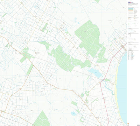Click the triangular green woodland at the bottom edge
140x126 pixels.
click(42, 119)
